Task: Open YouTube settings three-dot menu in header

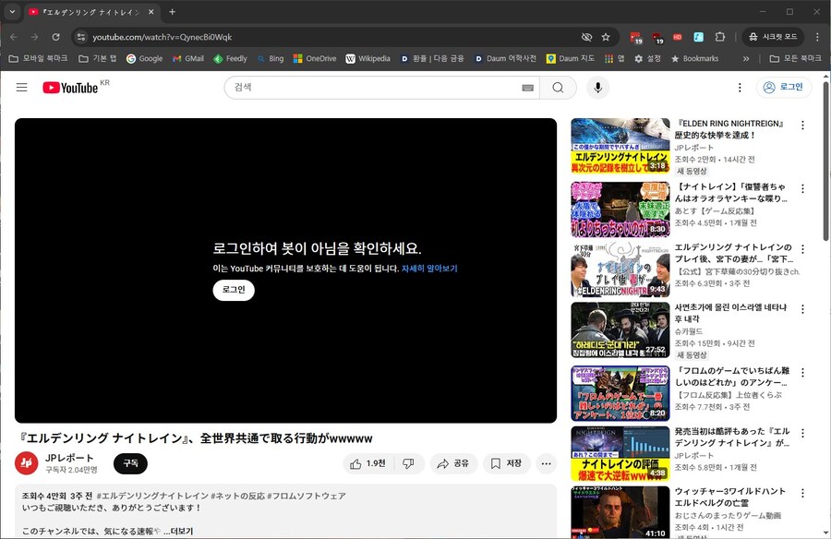Action: pos(740,88)
